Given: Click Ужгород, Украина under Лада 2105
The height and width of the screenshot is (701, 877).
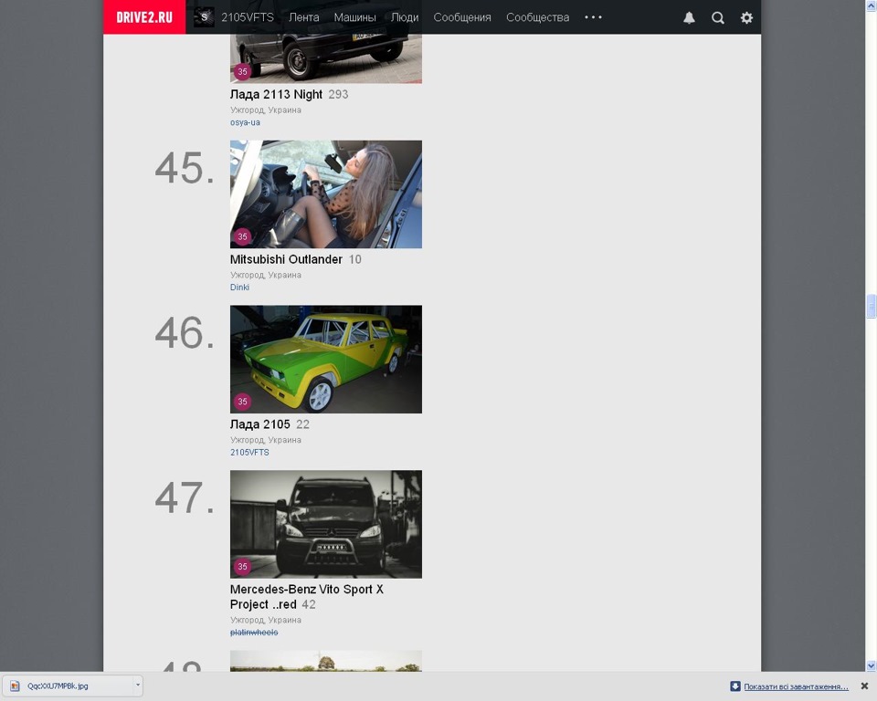Looking at the screenshot, I should [266, 440].
